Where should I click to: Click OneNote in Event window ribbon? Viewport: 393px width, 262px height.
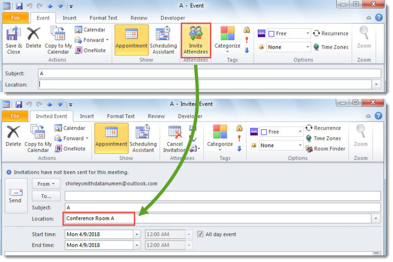tap(90, 50)
